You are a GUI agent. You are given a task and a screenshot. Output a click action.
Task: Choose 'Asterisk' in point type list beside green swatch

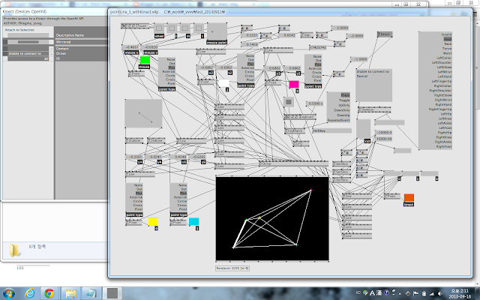pyautogui.click(x=168, y=71)
